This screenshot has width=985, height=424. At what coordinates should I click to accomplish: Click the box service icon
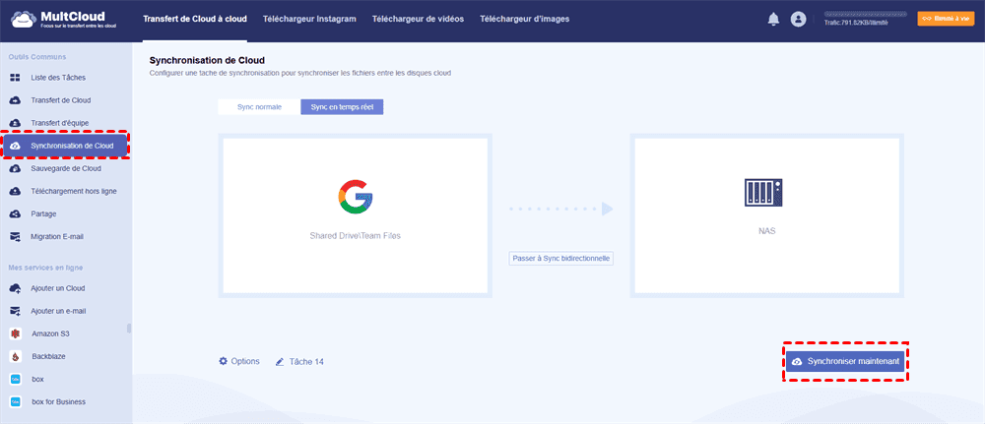pyautogui.click(x=16, y=380)
